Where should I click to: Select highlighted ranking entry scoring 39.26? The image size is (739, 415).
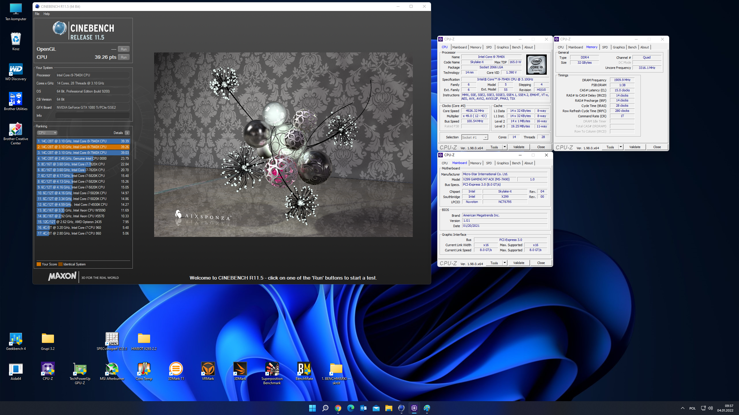(x=83, y=147)
